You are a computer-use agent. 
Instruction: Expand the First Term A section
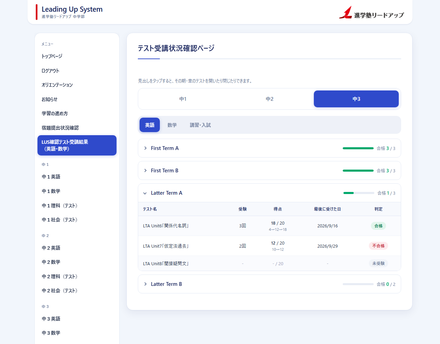tap(269, 148)
